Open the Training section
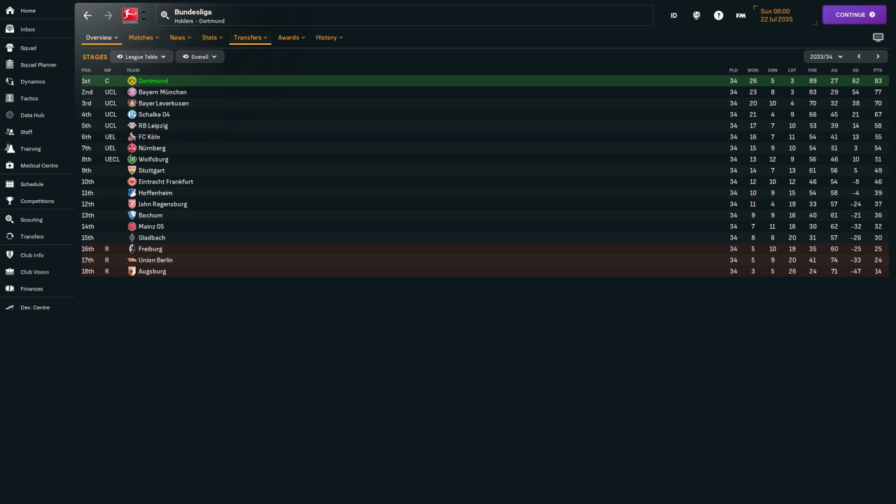896x504 pixels. pos(31,149)
